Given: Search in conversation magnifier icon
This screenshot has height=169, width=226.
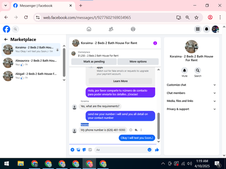Looking at the screenshot, I should pyautogui.click(x=198, y=70).
